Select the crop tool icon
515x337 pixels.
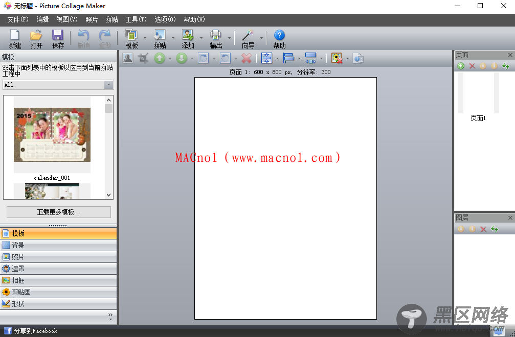(x=143, y=58)
